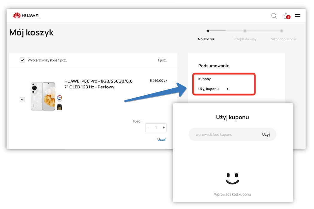314x209 pixels.
Task: Expand the 'Użyj kuponu' chevron
Action: (x=227, y=89)
